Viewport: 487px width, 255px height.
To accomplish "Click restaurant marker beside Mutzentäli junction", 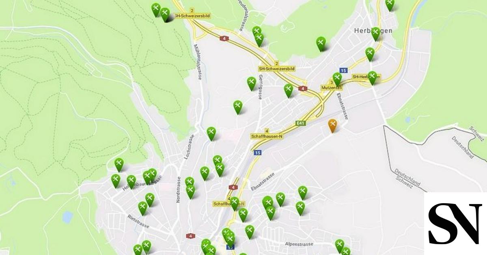I will click(337, 79).
